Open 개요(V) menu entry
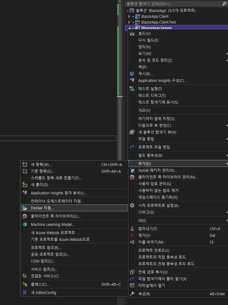This screenshot has height=305, width=228. pos(144,111)
